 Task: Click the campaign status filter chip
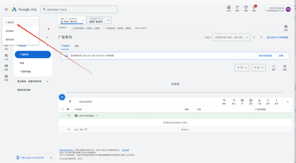[86, 28]
